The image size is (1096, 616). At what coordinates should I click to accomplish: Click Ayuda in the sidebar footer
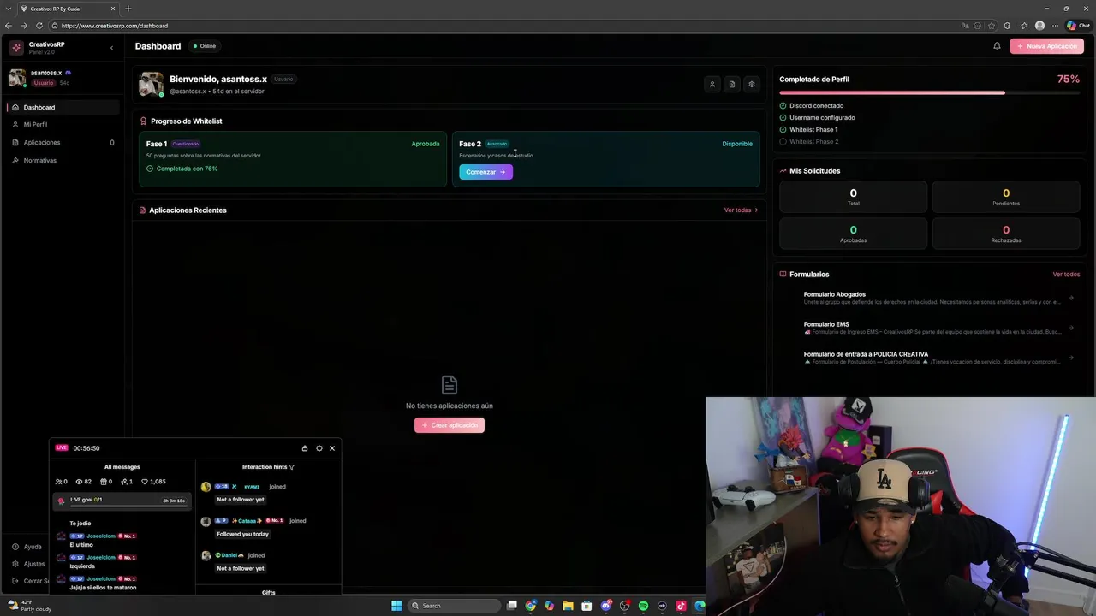point(27,547)
